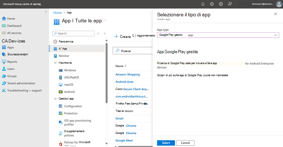The height and width of the screenshot is (147, 283).
Task: Open the App type dropdown
Action: (218, 35)
